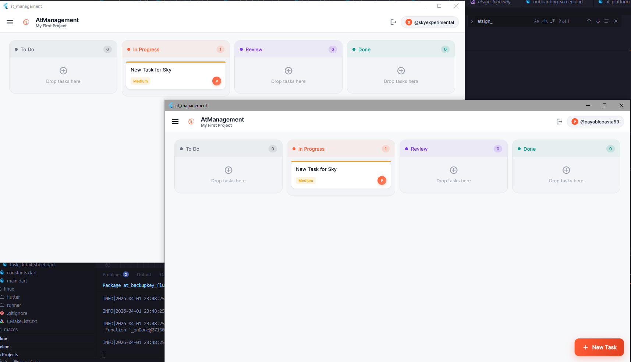Click the sign-out icon beside @payablepasta59
The height and width of the screenshot is (362, 631).
coord(559,122)
